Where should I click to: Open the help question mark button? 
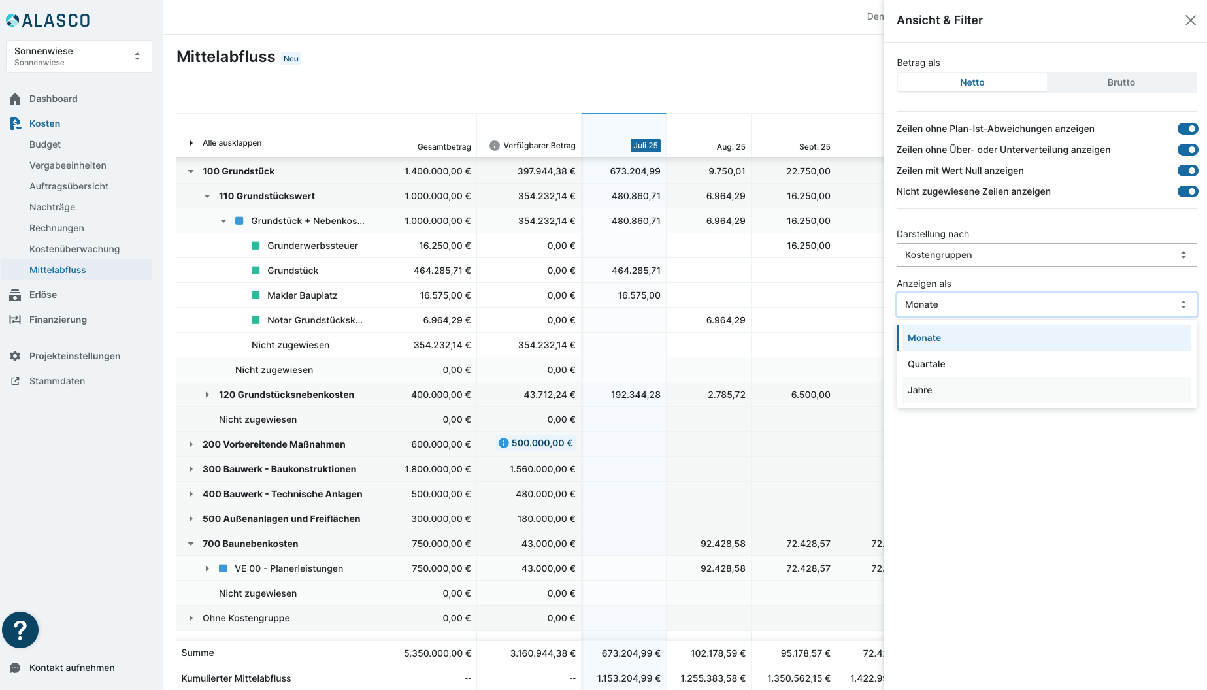20,630
